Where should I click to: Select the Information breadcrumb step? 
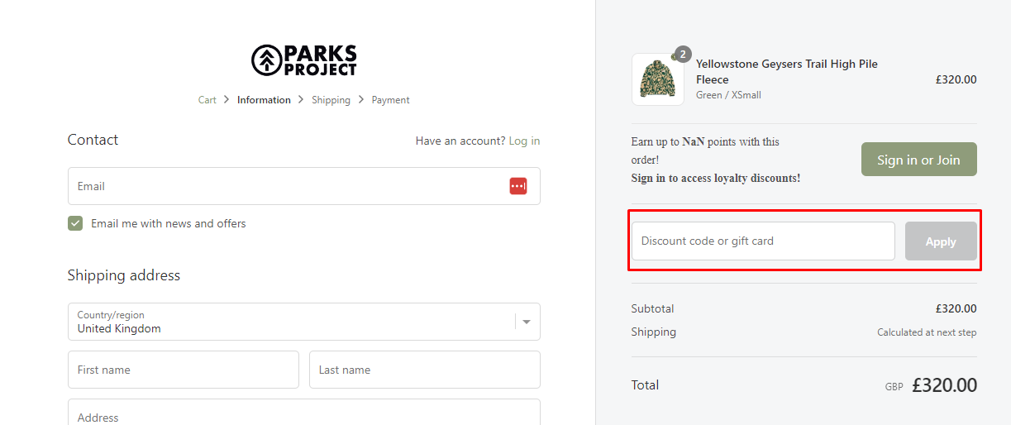pyautogui.click(x=264, y=100)
